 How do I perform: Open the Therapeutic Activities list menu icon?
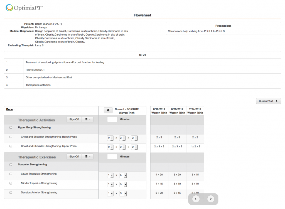[88, 119]
